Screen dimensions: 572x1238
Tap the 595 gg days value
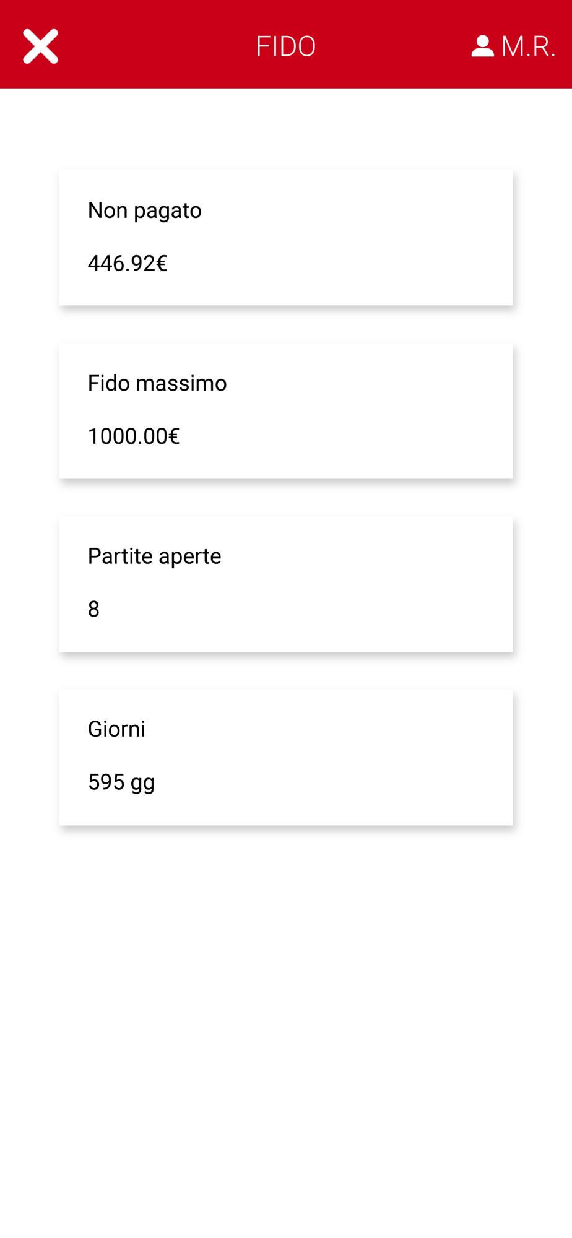[121, 782]
